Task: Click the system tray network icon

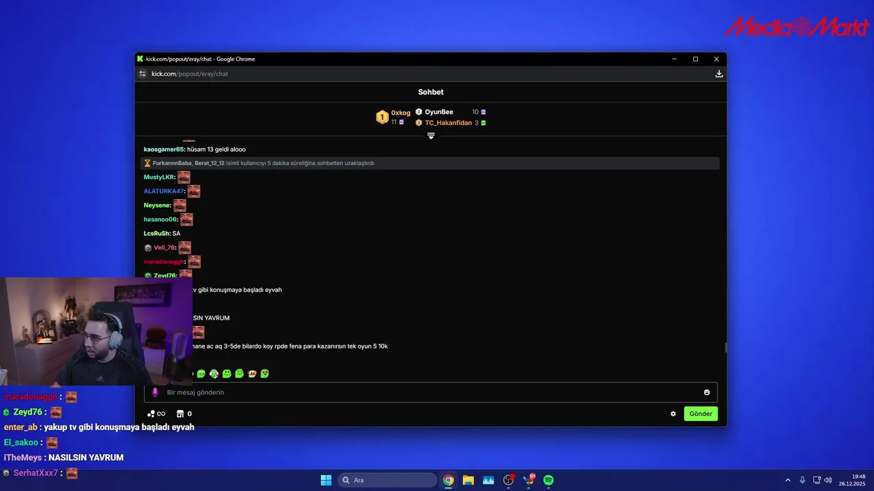Action: coord(817,480)
